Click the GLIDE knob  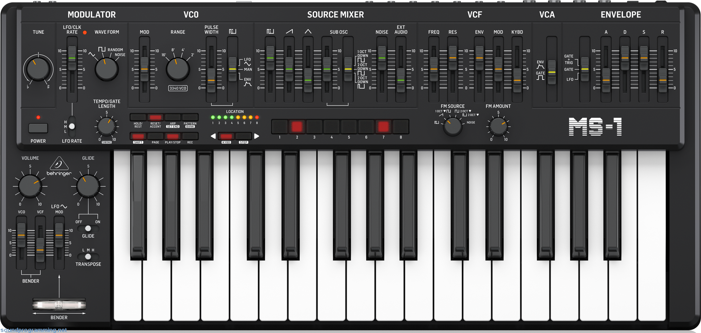[88, 186]
